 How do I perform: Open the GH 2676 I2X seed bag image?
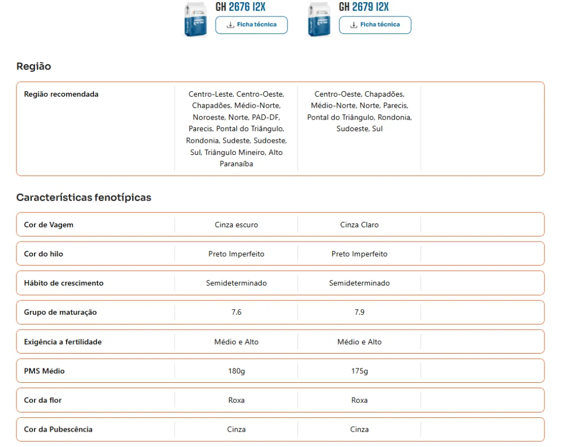(x=195, y=19)
